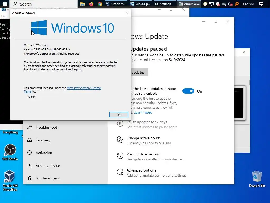Open Microsoft Software License Terms link
Screen dimensions: 270x203
coord(84,88)
